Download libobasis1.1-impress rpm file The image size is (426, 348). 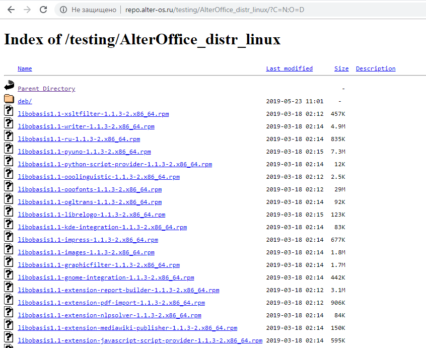pyautogui.click(x=88, y=240)
